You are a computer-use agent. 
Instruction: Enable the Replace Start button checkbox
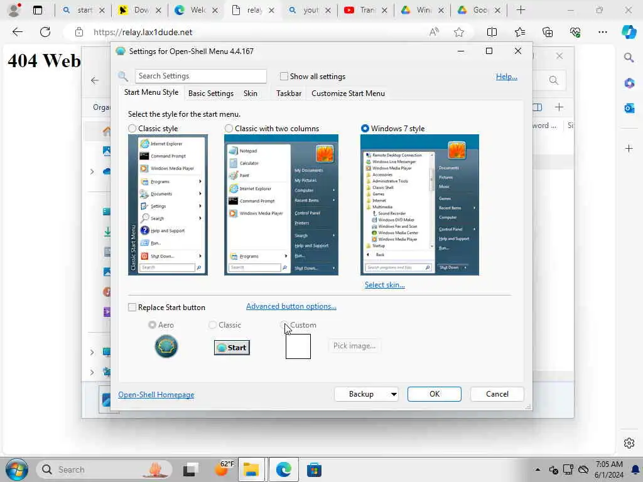(x=132, y=308)
